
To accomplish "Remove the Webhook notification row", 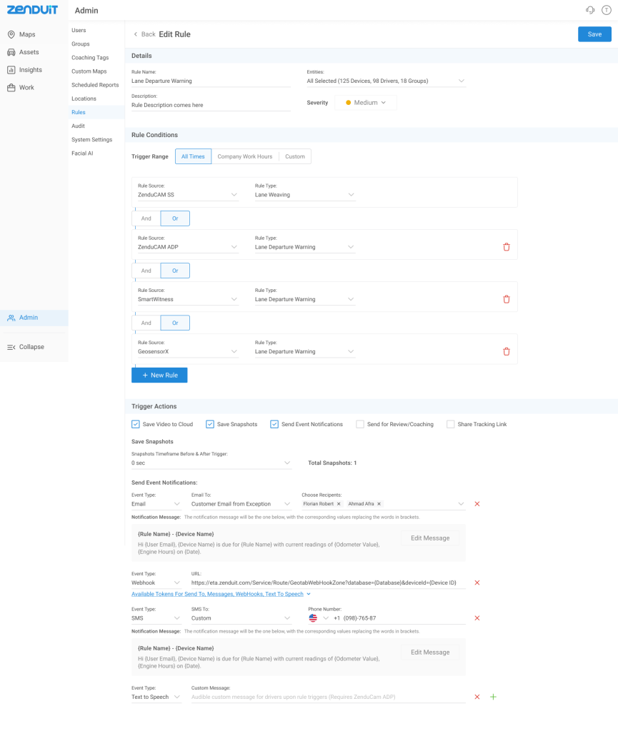I will [477, 583].
